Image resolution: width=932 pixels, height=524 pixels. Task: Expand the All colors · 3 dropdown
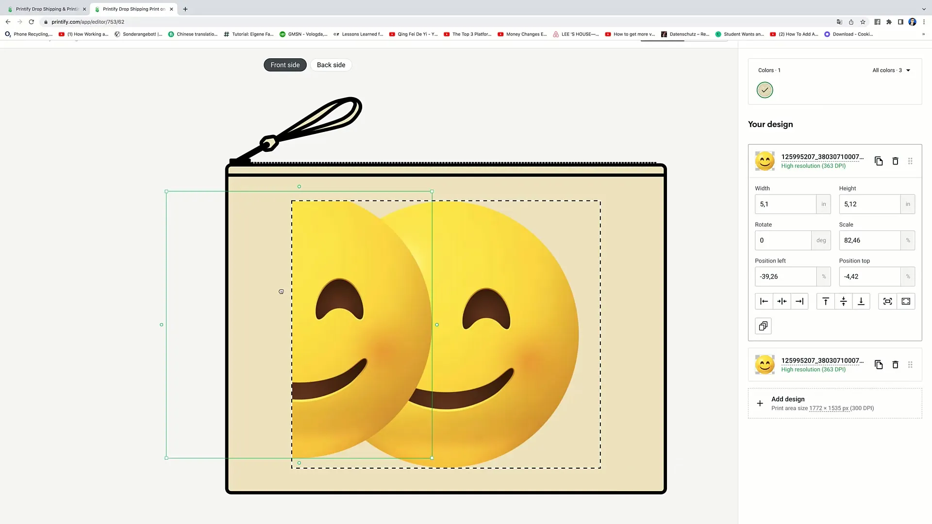[x=891, y=70]
